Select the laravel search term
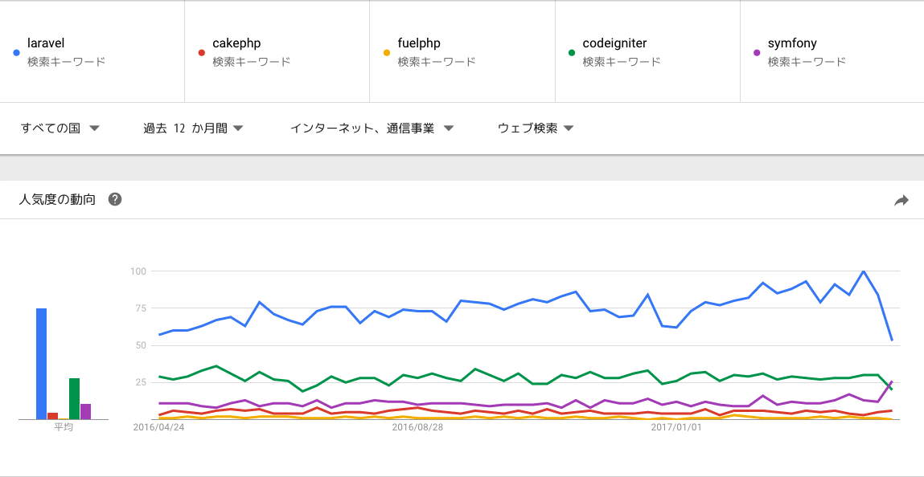This screenshot has width=924, height=477. click(x=46, y=43)
